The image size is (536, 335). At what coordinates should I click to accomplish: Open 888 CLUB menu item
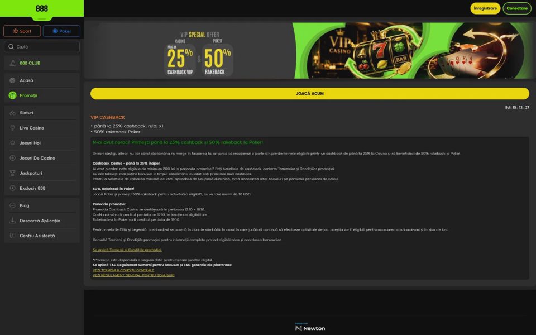[x=42, y=63]
